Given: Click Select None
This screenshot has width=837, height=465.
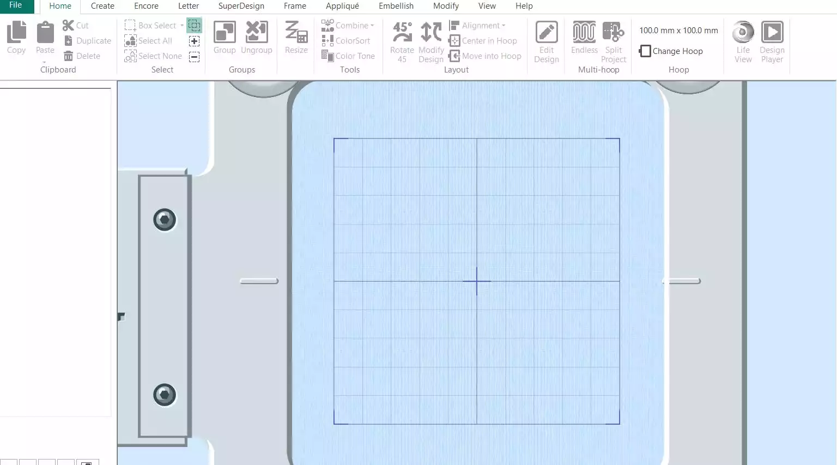Looking at the screenshot, I should 153,56.
